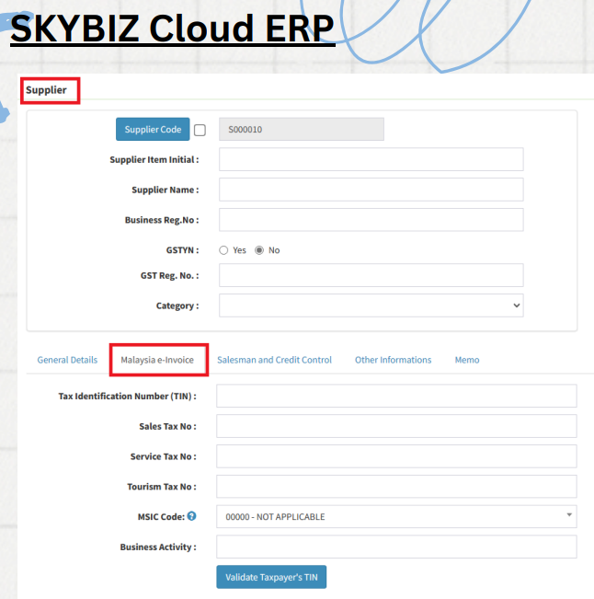Select Yes for GSTYN
Viewport: 594px width, 599px height.
(x=223, y=250)
